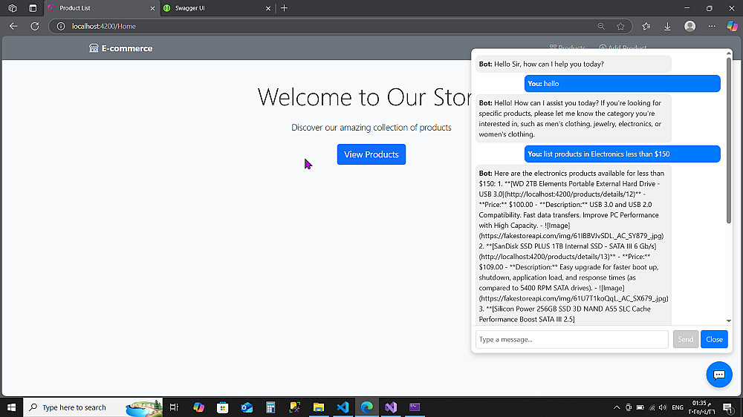Open Copilot sidebar icon in browser
Screen dimensions: 743x417
[x=732, y=26]
